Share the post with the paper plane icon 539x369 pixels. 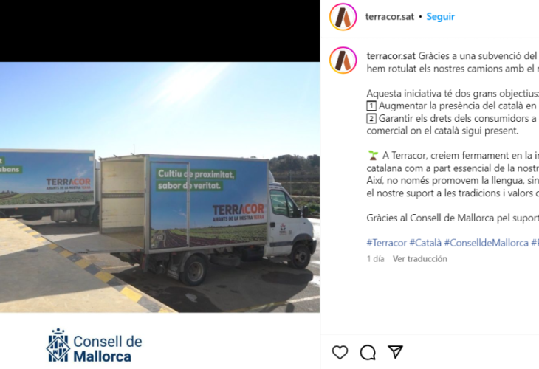[395, 352]
